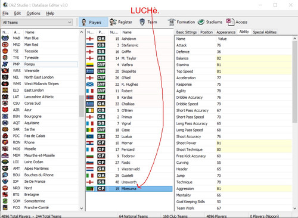Switch to the Ability tab
Image resolution: width=298 pixels, height=218 pixels.
tap(244, 32)
